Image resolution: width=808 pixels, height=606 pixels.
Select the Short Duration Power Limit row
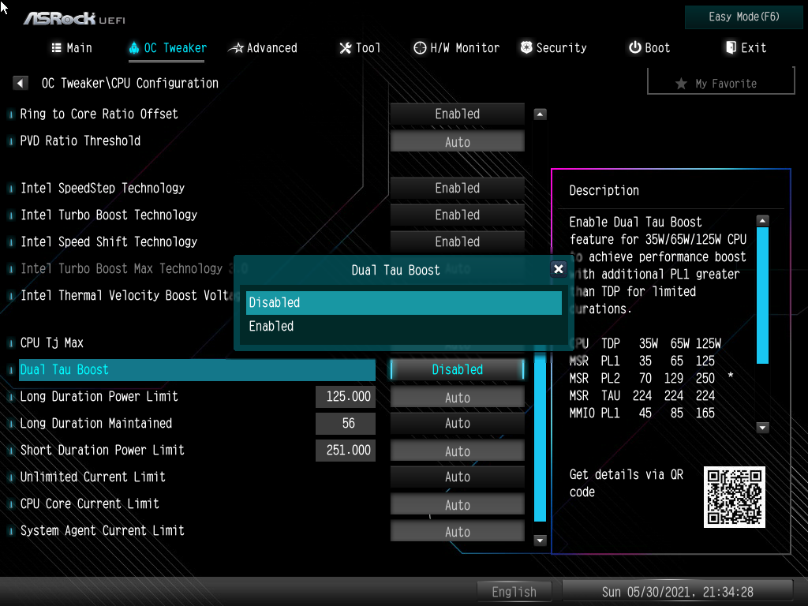[x=102, y=450]
